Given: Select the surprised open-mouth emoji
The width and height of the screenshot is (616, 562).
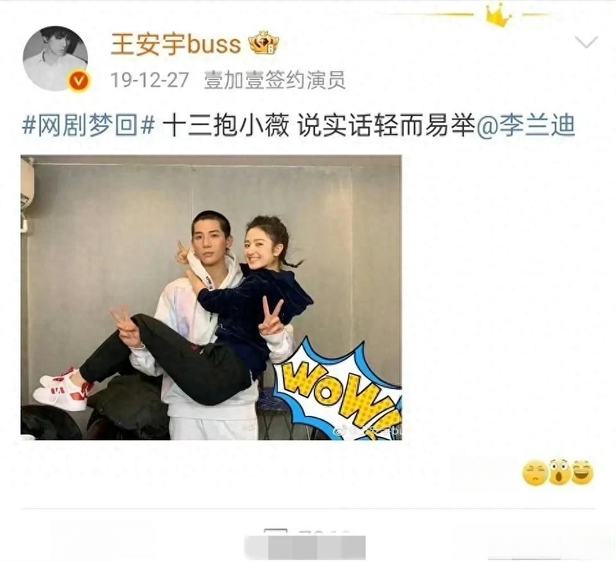Looking at the screenshot, I should (560, 472).
